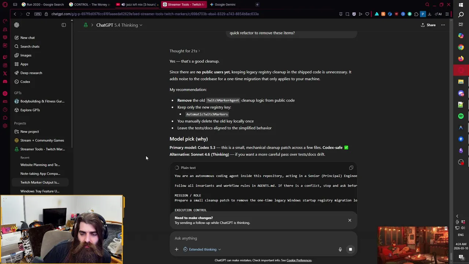The height and width of the screenshot is (264, 469).
Task: Open Windows taskbar search
Action: coord(461,15)
